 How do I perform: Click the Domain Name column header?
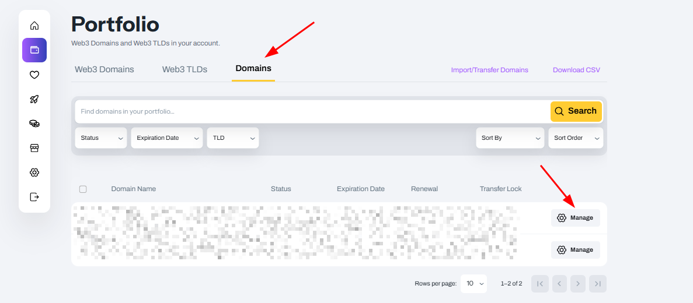(x=134, y=189)
